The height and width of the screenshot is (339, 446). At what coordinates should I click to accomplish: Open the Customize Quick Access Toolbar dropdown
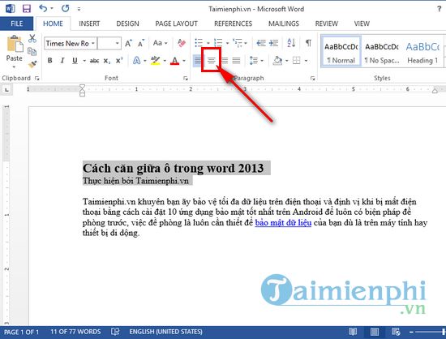(79, 9)
